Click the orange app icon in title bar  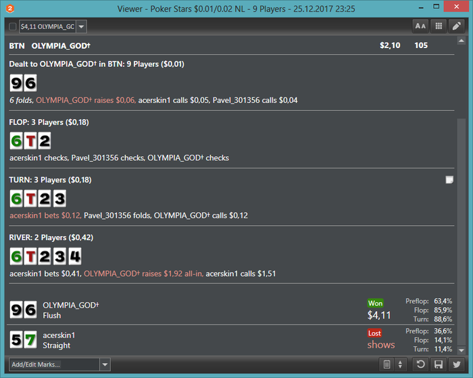10,9
